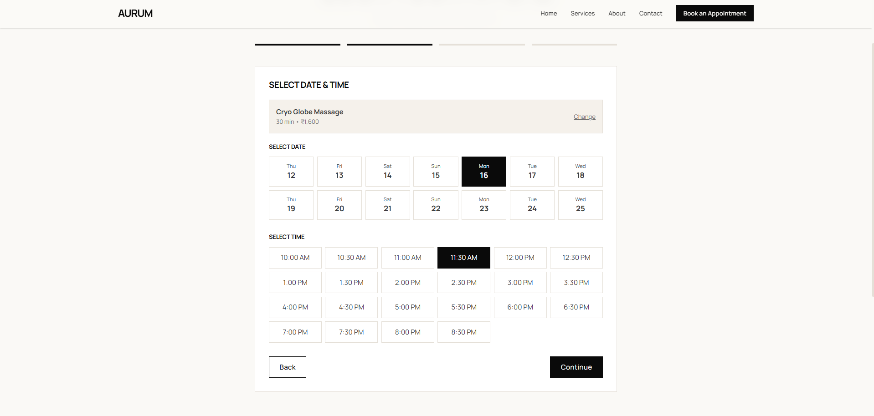Open the Home menu item
874x416 pixels.
click(x=549, y=14)
